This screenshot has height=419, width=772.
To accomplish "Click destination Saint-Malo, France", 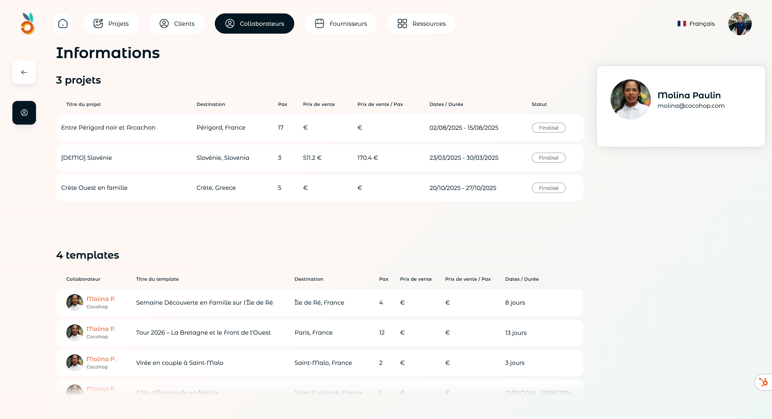I will 323,363.
